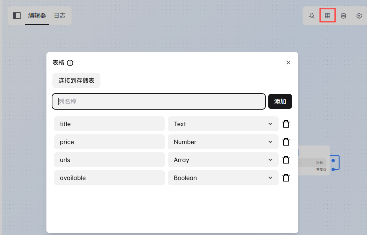367x235 pixels.
Task: Delete the title column
Action: tap(286, 124)
